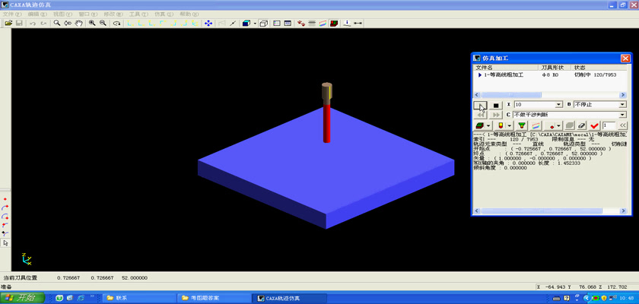The height and width of the screenshot is (304, 639).
Task: Open the dropdown arrow beside the shaded cube
Action: coord(255,24)
